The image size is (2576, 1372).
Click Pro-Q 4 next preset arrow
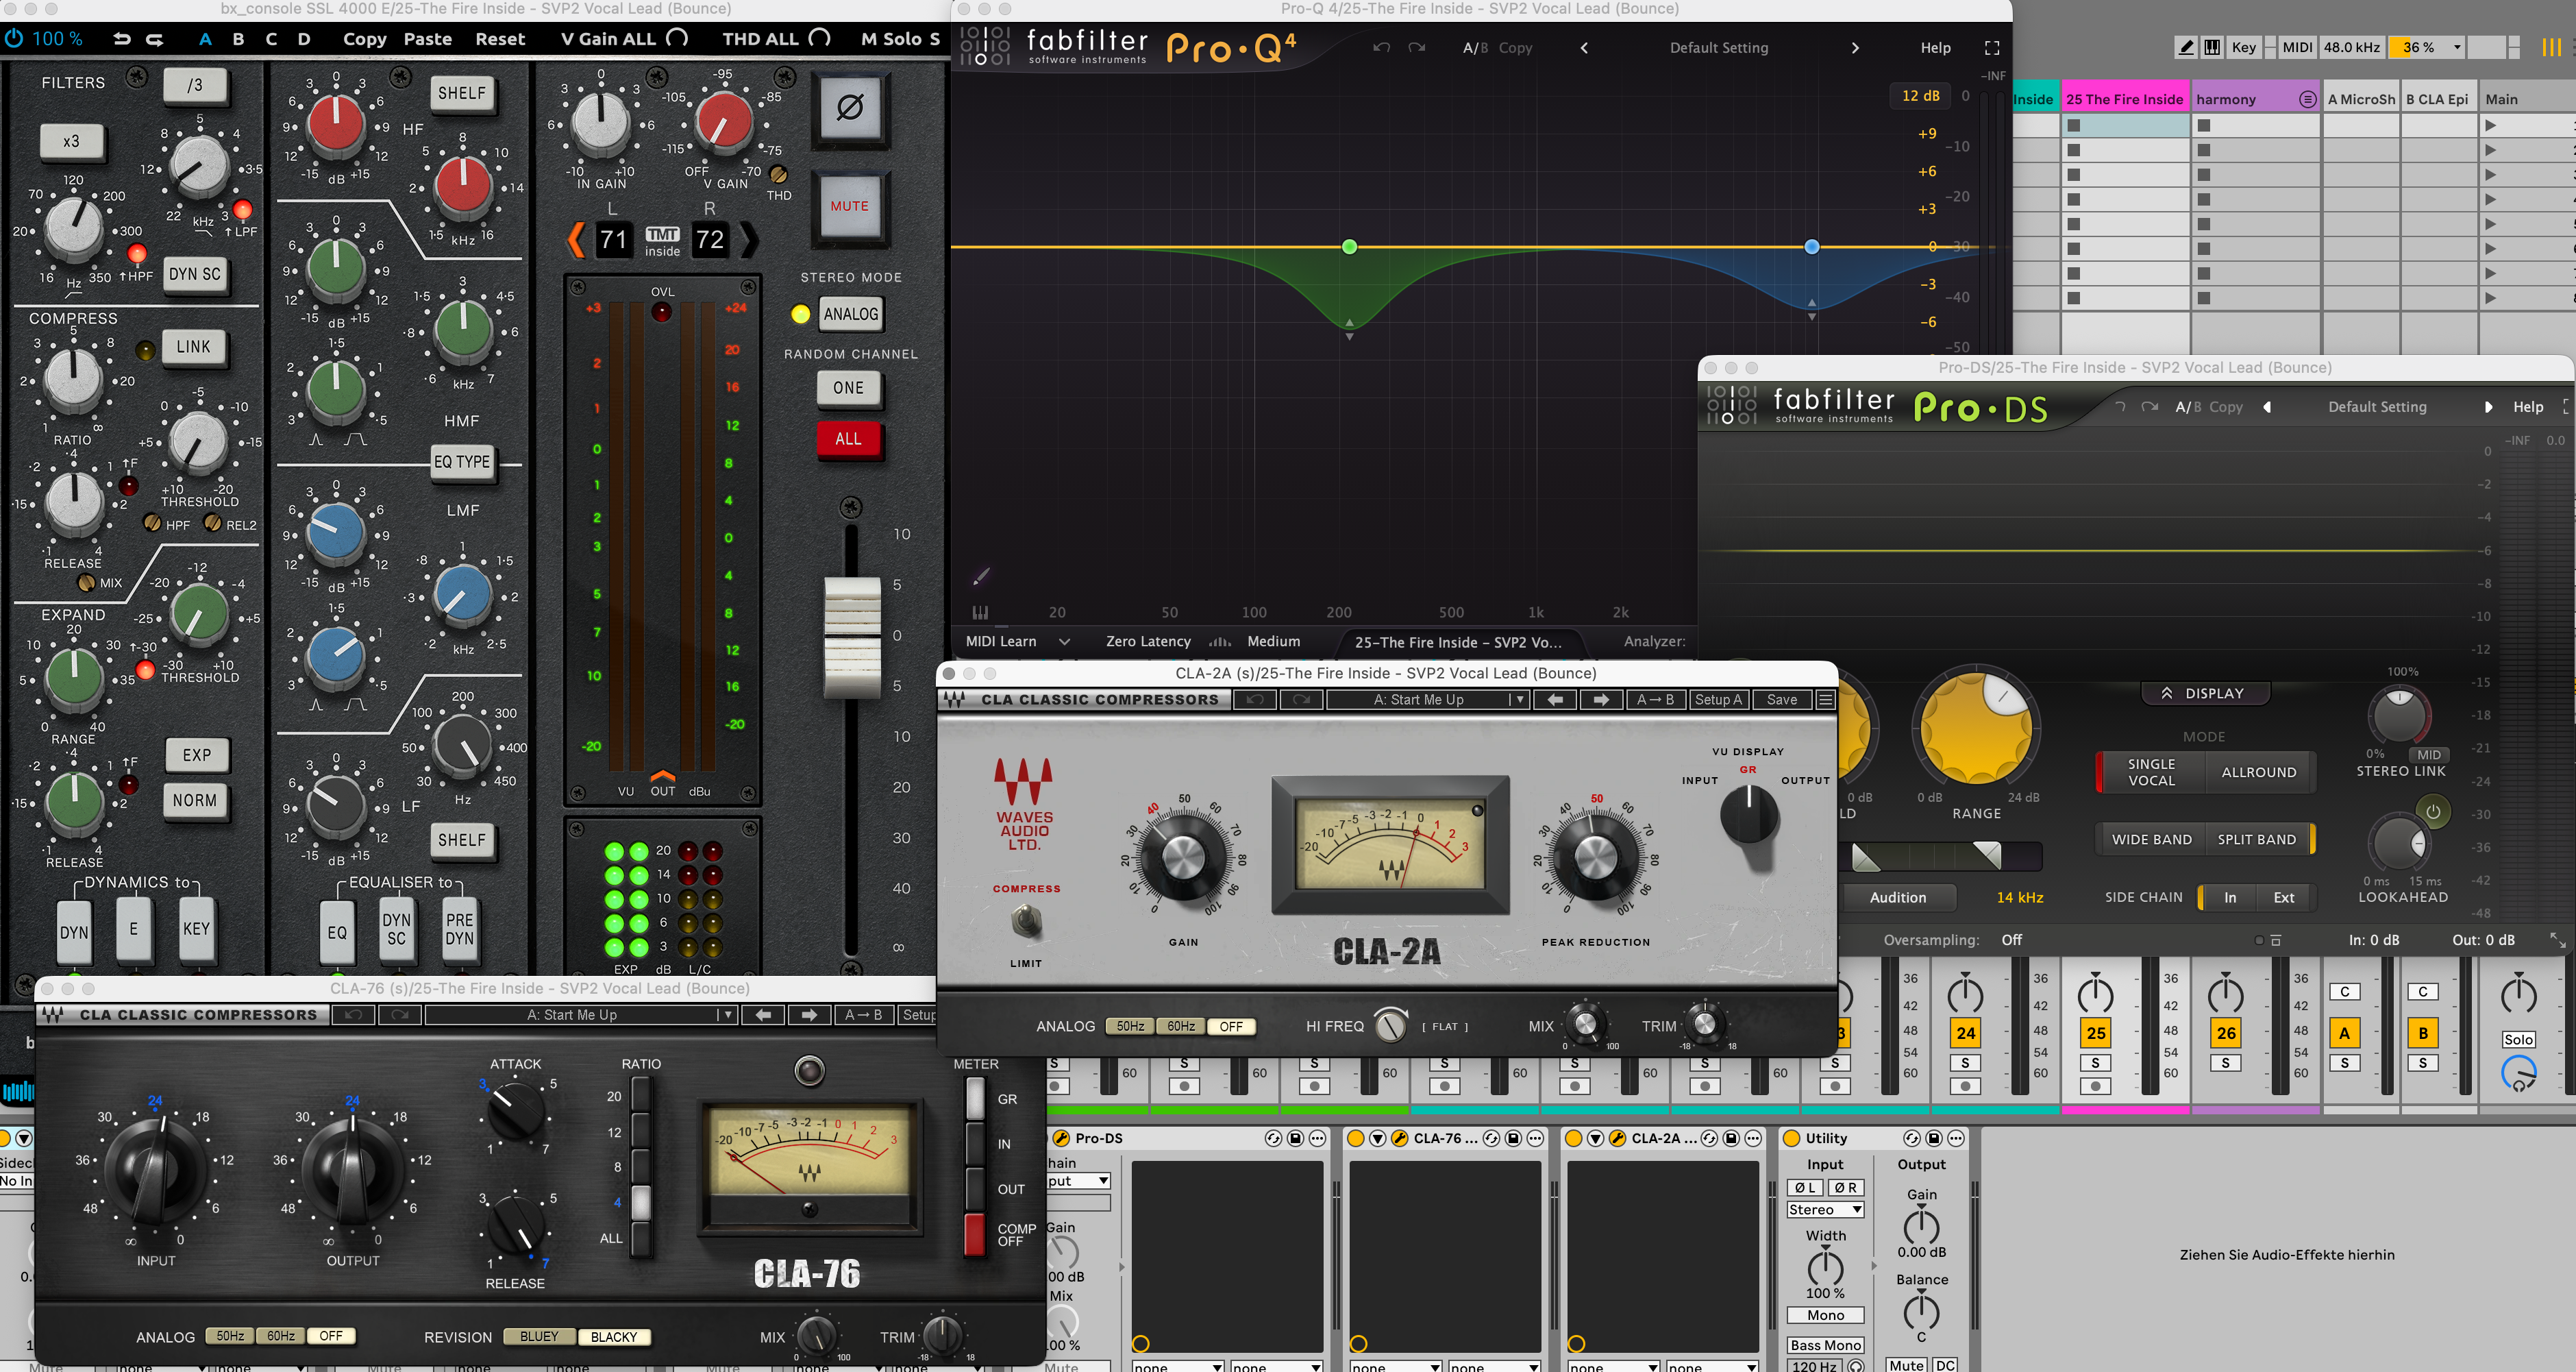pos(1855,48)
